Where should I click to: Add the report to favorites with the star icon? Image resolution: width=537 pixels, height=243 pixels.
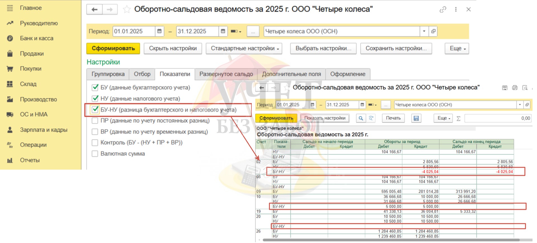(x=127, y=9)
